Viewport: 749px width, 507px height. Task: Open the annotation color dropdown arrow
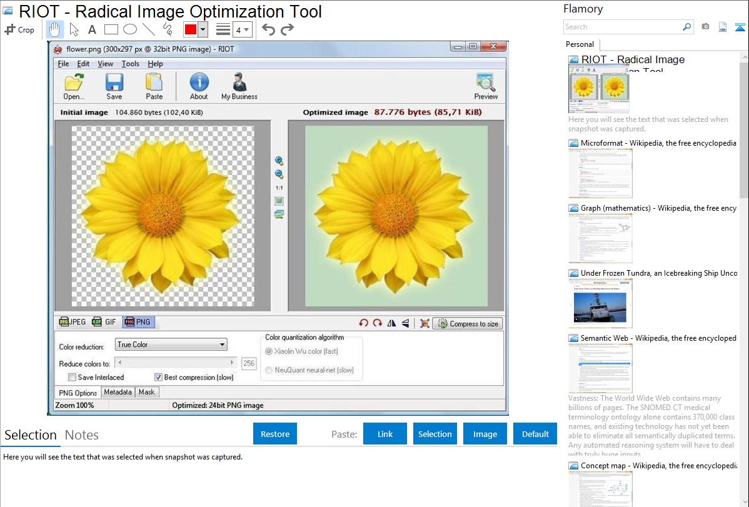coord(203,29)
